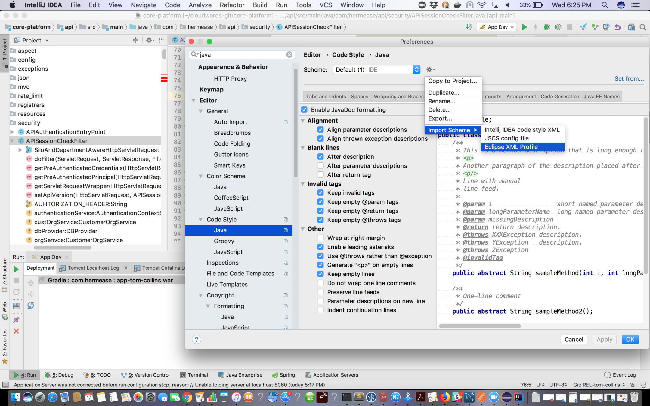Click the code preview horizontal scrollbar

coord(480,326)
